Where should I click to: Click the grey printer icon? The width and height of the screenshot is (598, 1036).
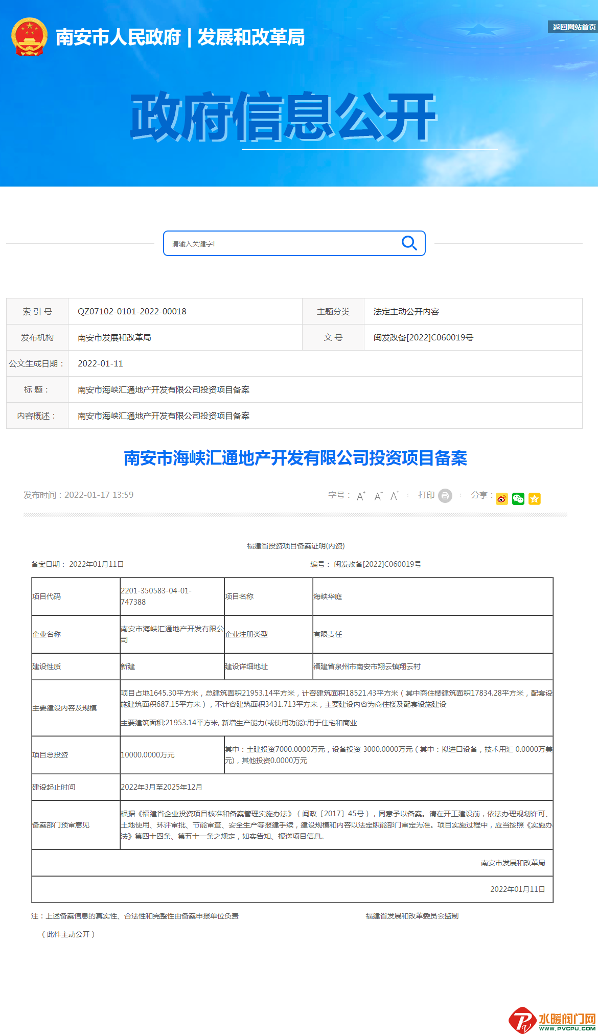[x=445, y=496]
